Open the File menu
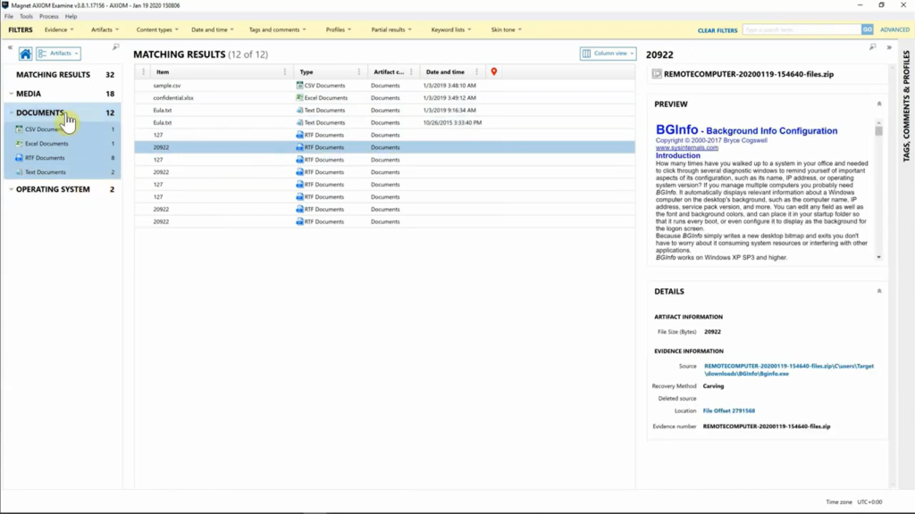Image resolution: width=915 pixels, height=514 pixels. click(9, 16)
